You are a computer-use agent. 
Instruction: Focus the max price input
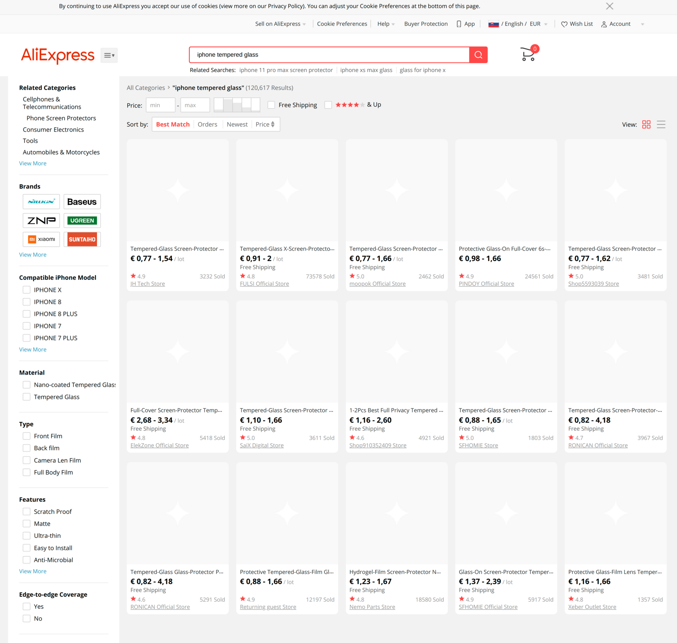pos(195,105)
